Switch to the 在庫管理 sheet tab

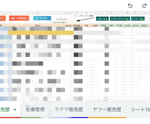click(35, 109)
